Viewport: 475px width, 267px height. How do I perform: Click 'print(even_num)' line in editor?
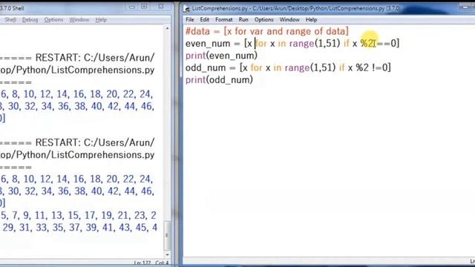pos(221,56)
